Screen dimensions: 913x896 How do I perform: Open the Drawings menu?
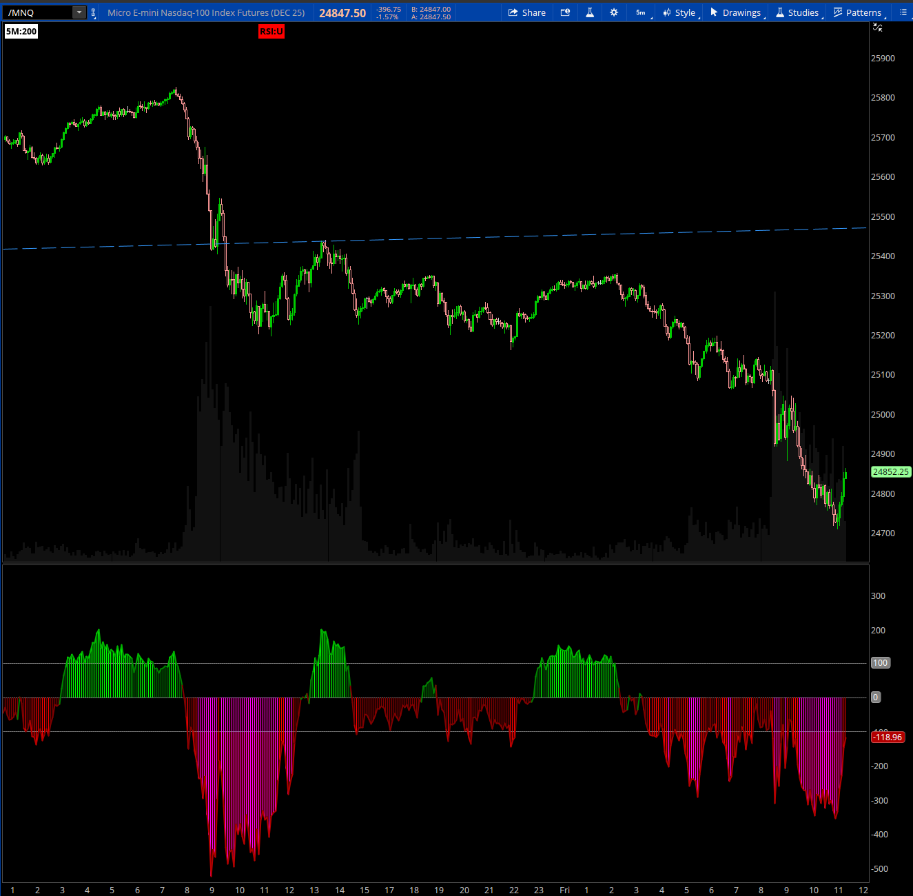pos(736,12)
